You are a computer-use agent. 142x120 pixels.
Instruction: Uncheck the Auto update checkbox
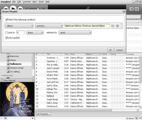click(7, 38)
